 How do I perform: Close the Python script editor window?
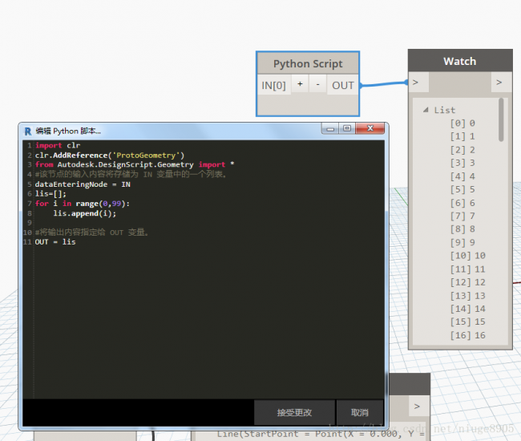369,128
